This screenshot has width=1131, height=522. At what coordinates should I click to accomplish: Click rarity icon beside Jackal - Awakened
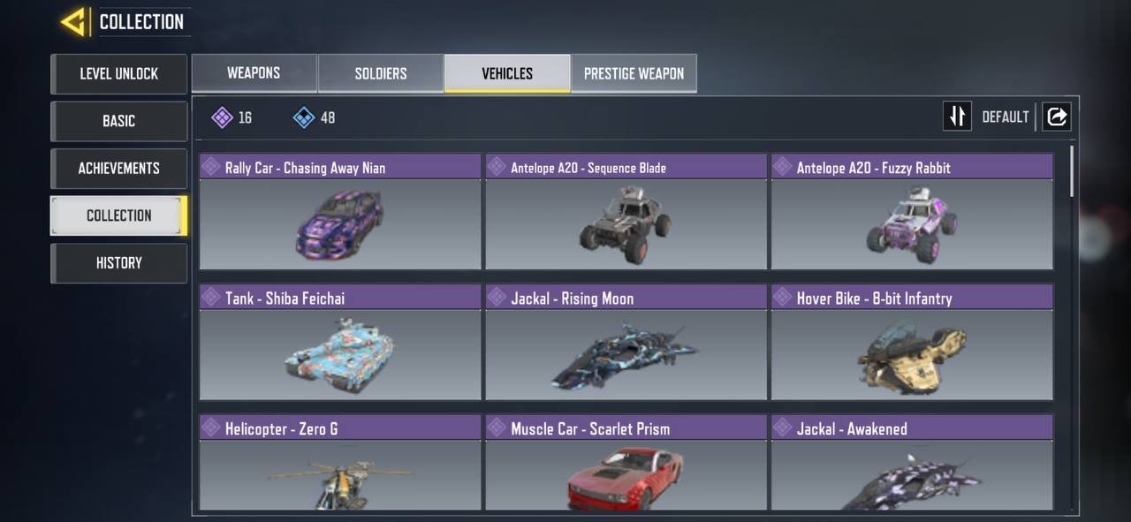tap(783, 427)
